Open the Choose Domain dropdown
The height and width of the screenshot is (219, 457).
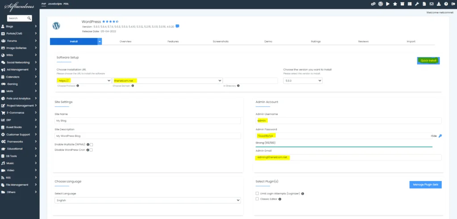coord(167,81)
